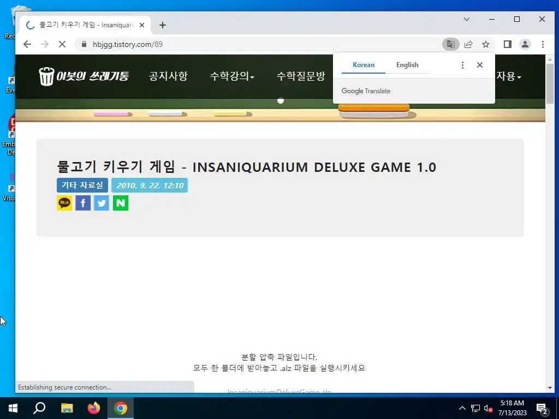The image size is (559, 419).
Task: Open the 수학질문방 menu item
Action: click(x=301, y=76)
